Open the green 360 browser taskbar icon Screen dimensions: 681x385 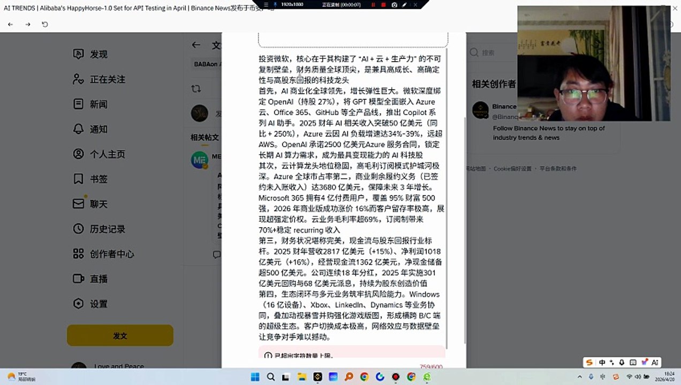point(427,377)
